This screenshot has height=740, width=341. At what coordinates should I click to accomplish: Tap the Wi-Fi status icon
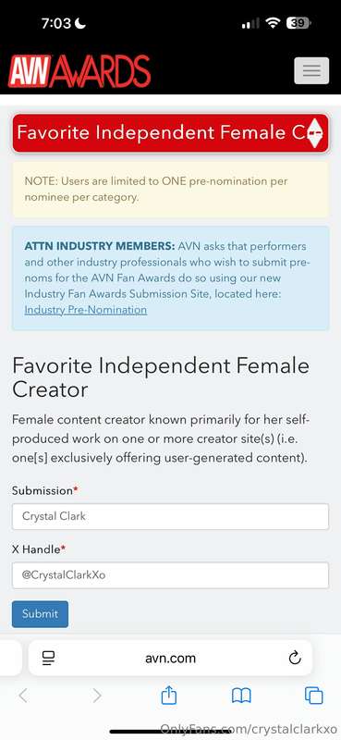(x=273, y=23)
